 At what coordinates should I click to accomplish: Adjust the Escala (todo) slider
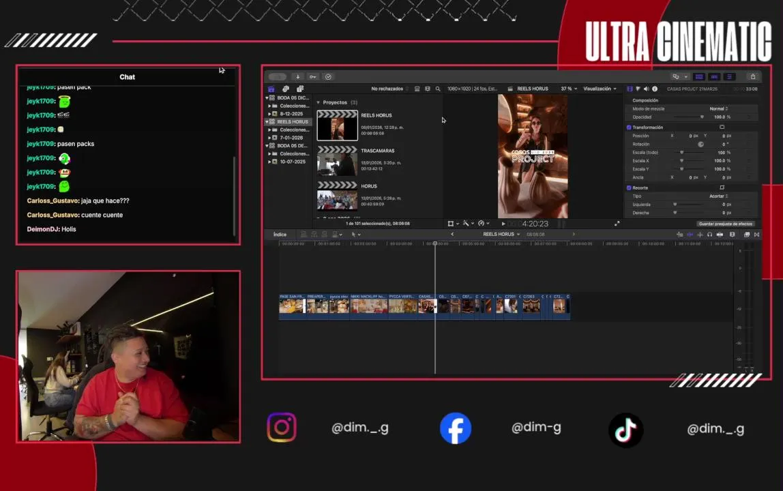[681, 152]
